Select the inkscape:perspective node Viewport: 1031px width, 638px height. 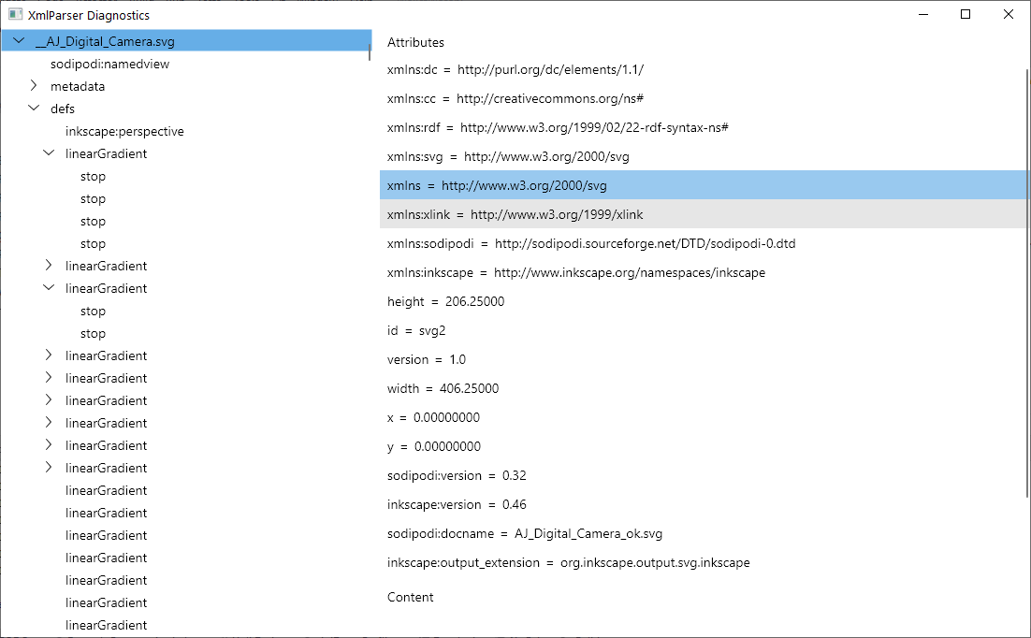coord(124,131)
